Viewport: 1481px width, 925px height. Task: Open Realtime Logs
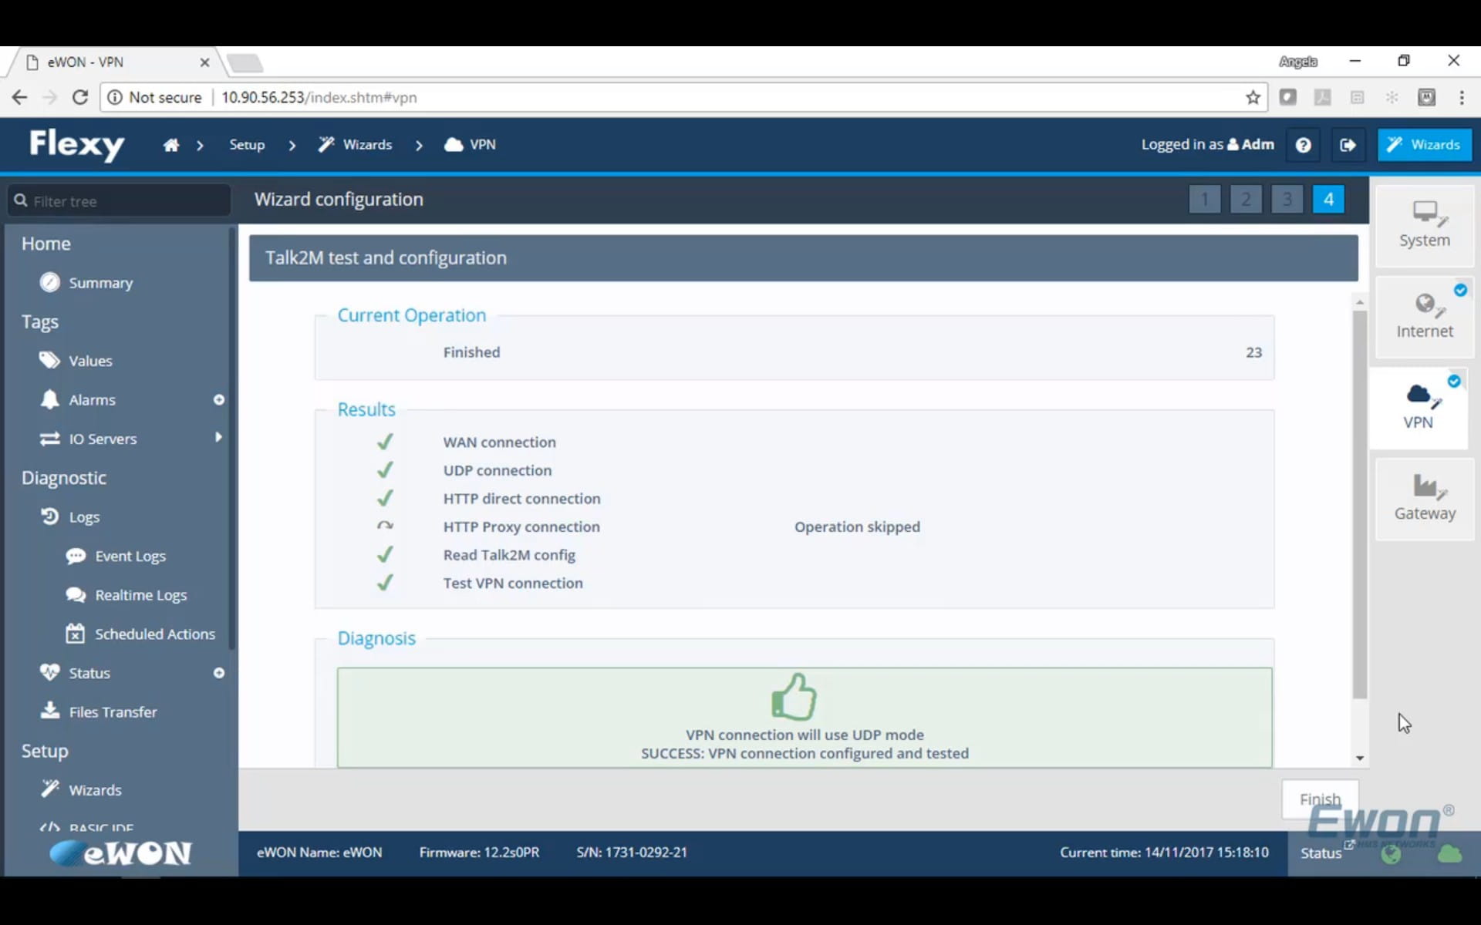[x=140, y=595]
